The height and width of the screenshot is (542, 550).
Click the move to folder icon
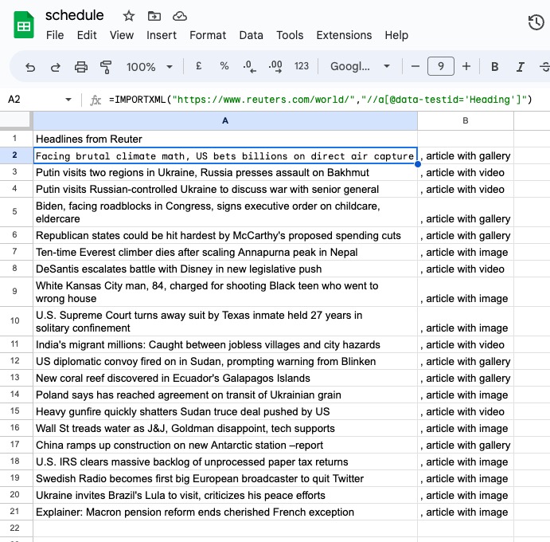pos(154,16)
